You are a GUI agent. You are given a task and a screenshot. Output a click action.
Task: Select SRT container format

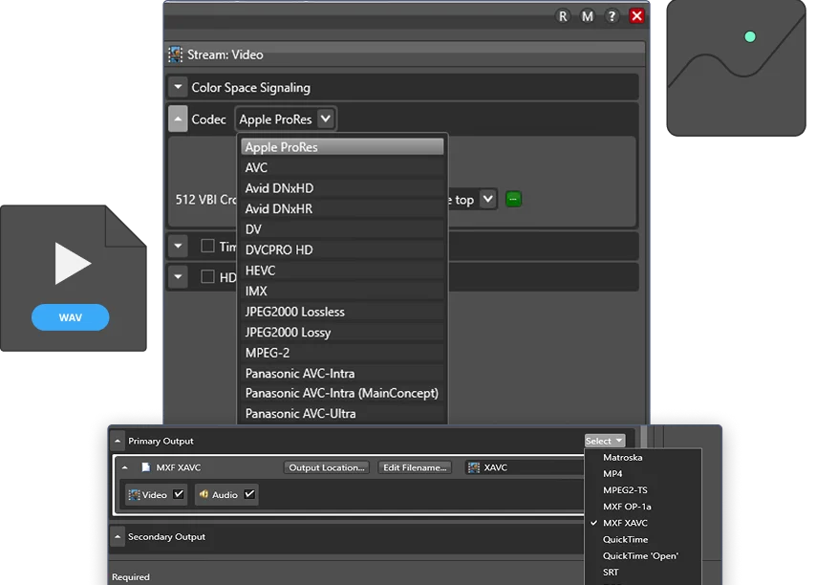(x=643, y=573)
